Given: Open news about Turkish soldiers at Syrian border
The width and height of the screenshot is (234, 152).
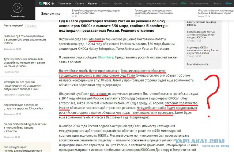Looking at the screenshot, I should coord(24,62).
